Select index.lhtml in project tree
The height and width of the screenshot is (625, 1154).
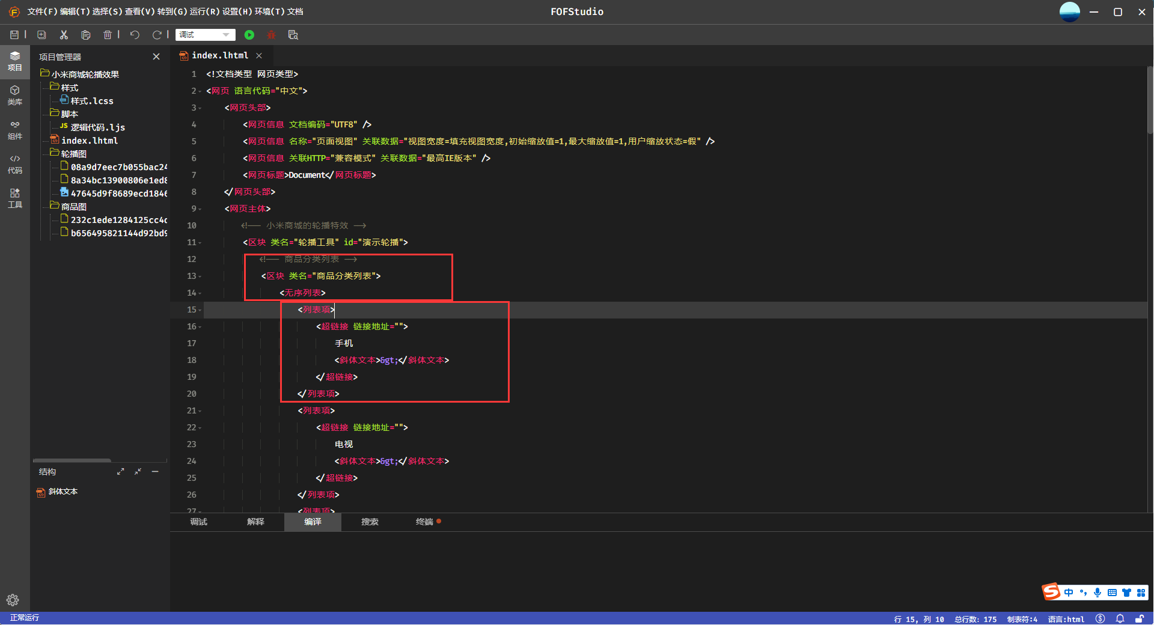(x=90, y=141)
